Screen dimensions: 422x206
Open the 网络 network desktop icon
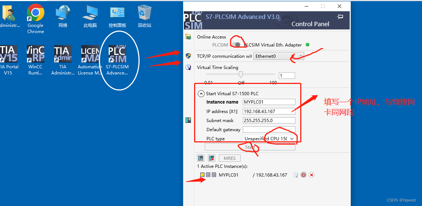click(x=63, y=16)
